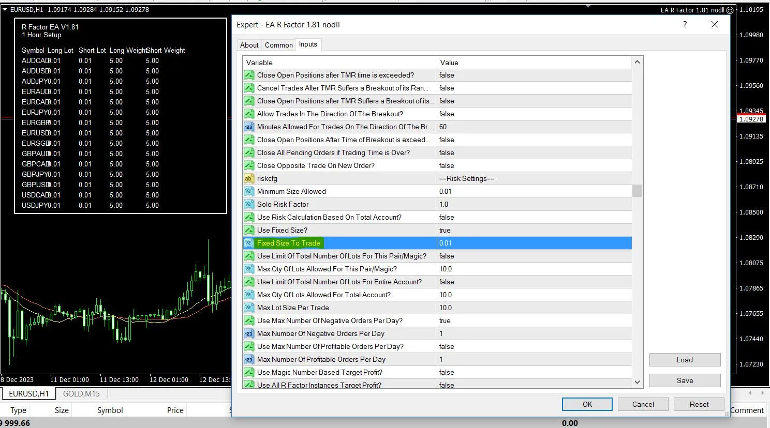The height and width of the screenshot is (428, 770).
Task: Click the icon beside 'Max Number Of Negative Orders Per Day'
Action: tap(248, 333)
